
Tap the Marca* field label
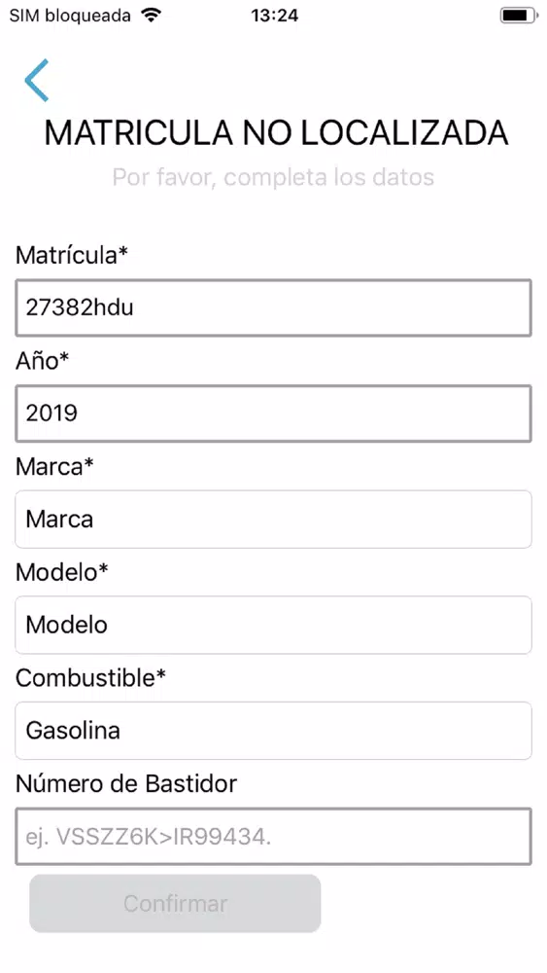(x=55, y=467)
